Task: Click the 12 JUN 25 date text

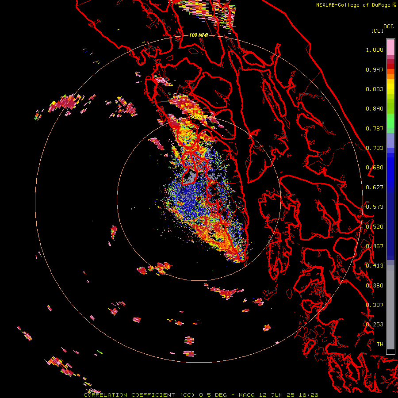Action: coord(277,395)
